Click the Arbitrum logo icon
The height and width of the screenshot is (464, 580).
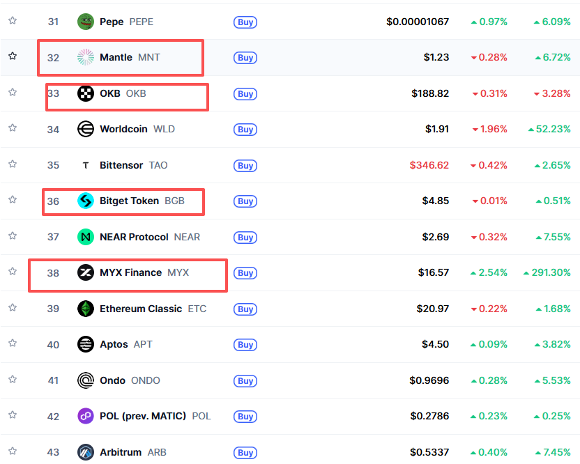pyautogui.click(x=86, y=452)
